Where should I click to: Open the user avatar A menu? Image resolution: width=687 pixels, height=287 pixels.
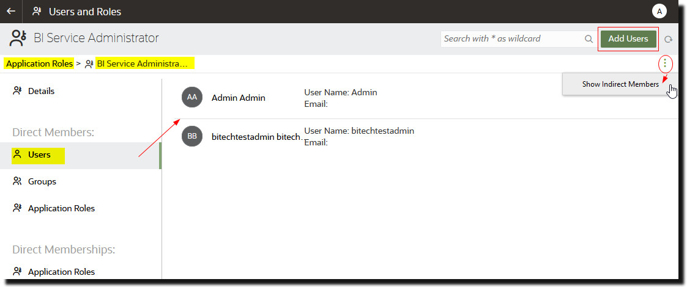[659, 12]
